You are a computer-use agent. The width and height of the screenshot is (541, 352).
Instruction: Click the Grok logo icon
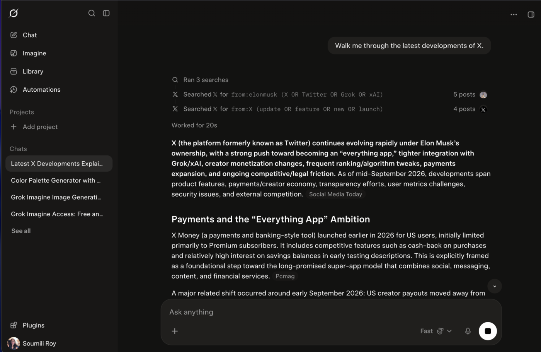pos(14,13)
